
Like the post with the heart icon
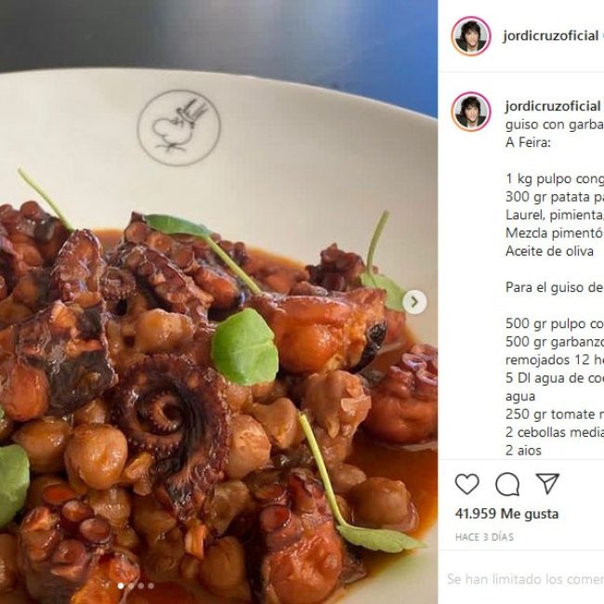click(x=466, y=483)
